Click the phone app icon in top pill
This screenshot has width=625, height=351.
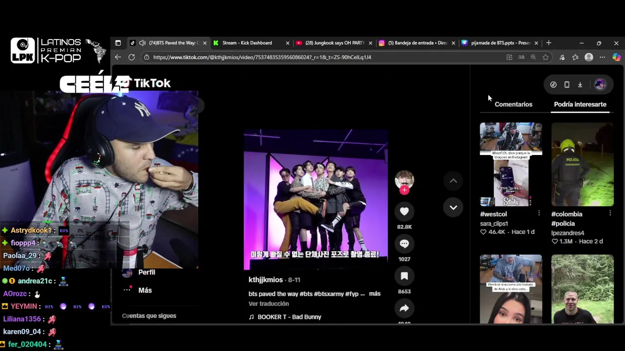pos(567,85)
